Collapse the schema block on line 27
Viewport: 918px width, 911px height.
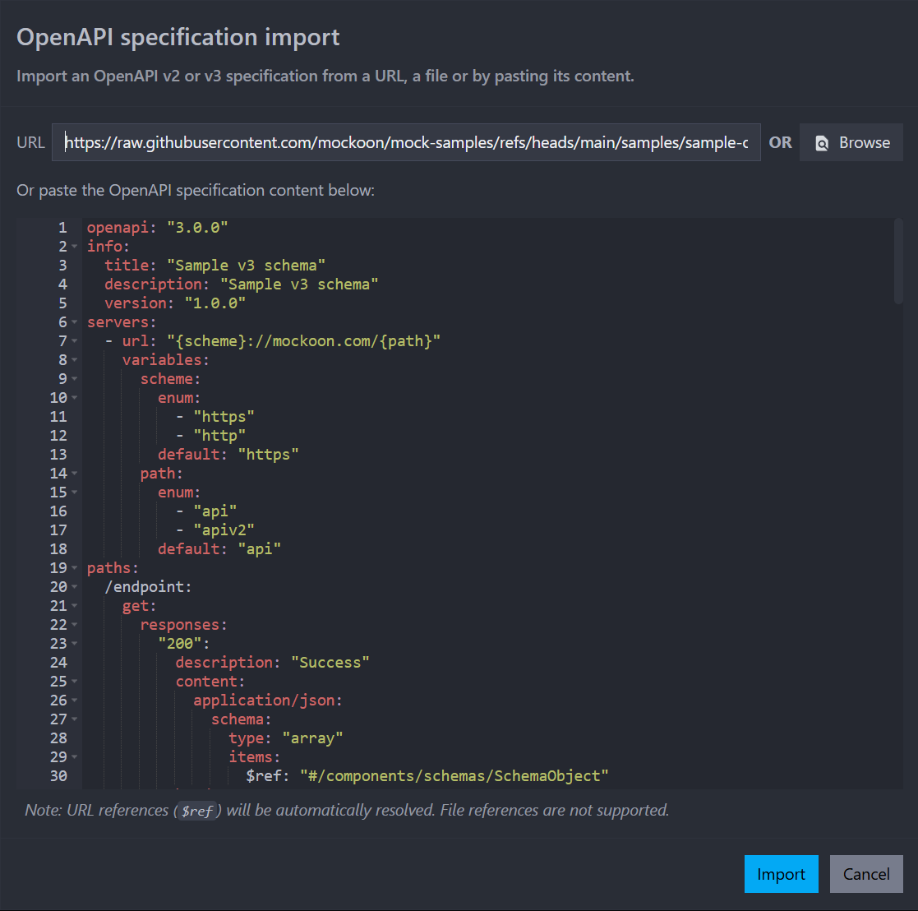pyautogui.click(x=73, y=719)
